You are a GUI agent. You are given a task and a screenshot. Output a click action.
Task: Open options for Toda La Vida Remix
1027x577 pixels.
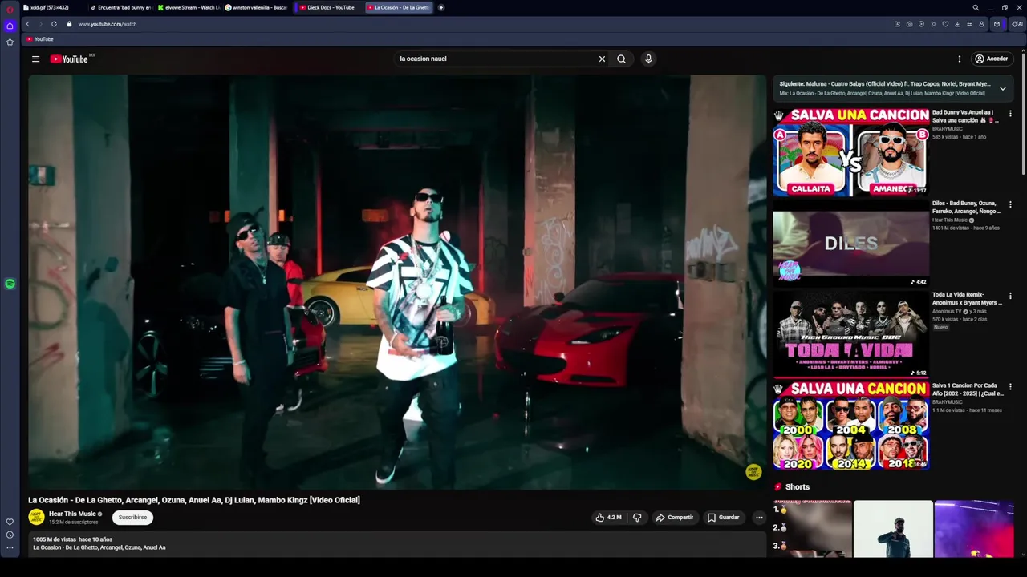[x=1010, y=296]
